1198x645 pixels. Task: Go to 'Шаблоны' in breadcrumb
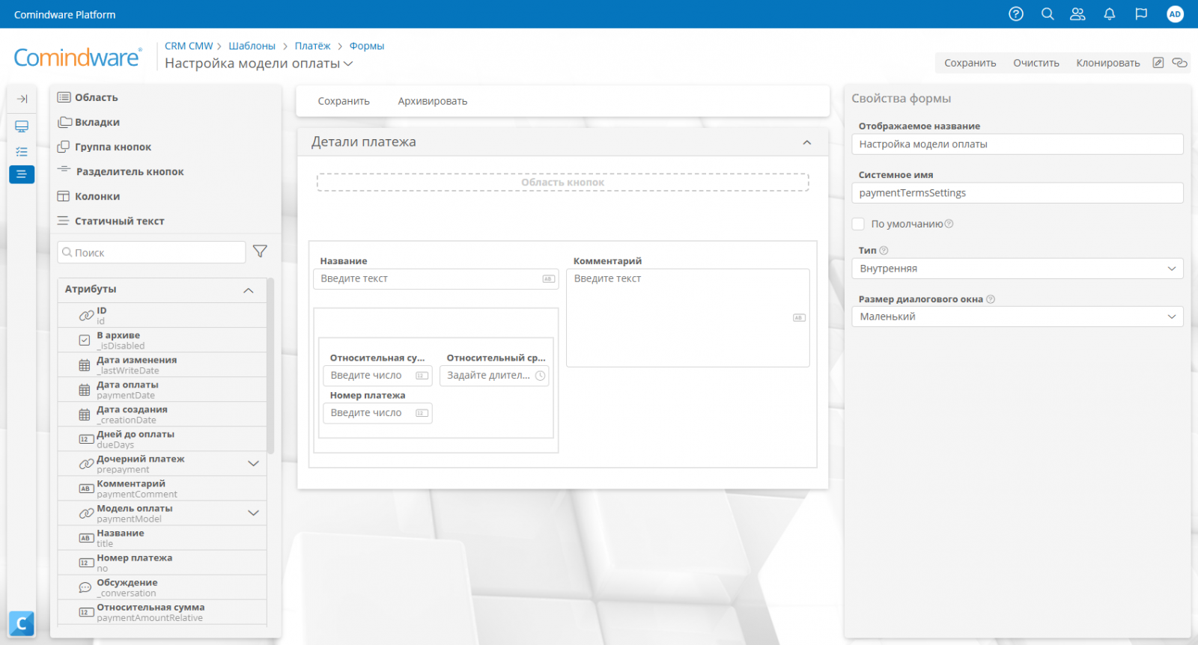coord(252,46)
